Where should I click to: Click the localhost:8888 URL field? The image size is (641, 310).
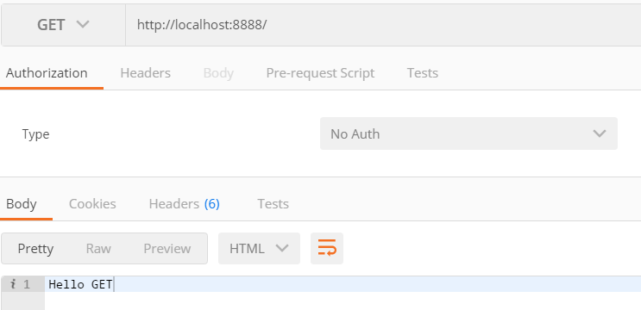(383, 25)
